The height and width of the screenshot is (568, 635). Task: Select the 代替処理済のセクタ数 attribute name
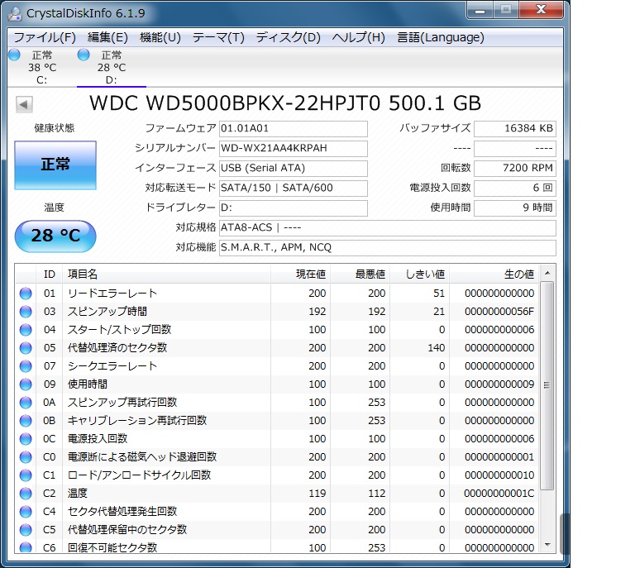click(x=117, y=348)
